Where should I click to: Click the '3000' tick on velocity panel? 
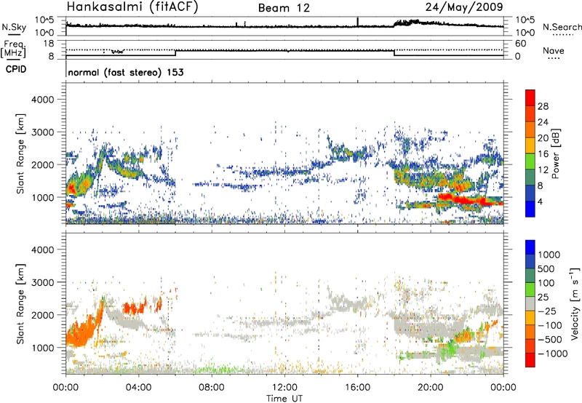tap(43, 282)
